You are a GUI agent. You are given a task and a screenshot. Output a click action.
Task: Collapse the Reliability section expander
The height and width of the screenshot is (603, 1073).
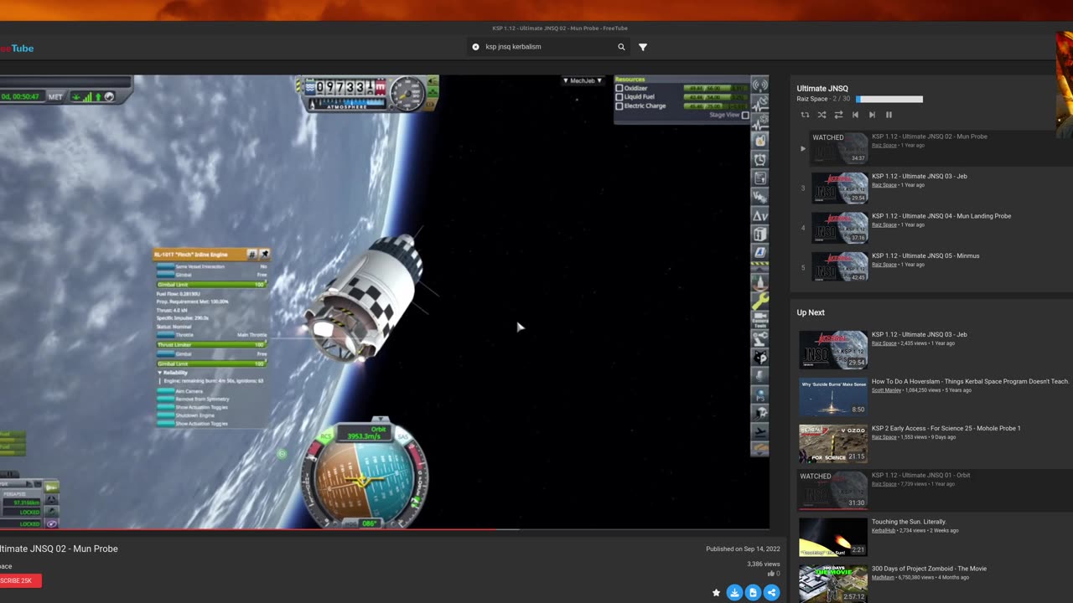coord(160,373)
